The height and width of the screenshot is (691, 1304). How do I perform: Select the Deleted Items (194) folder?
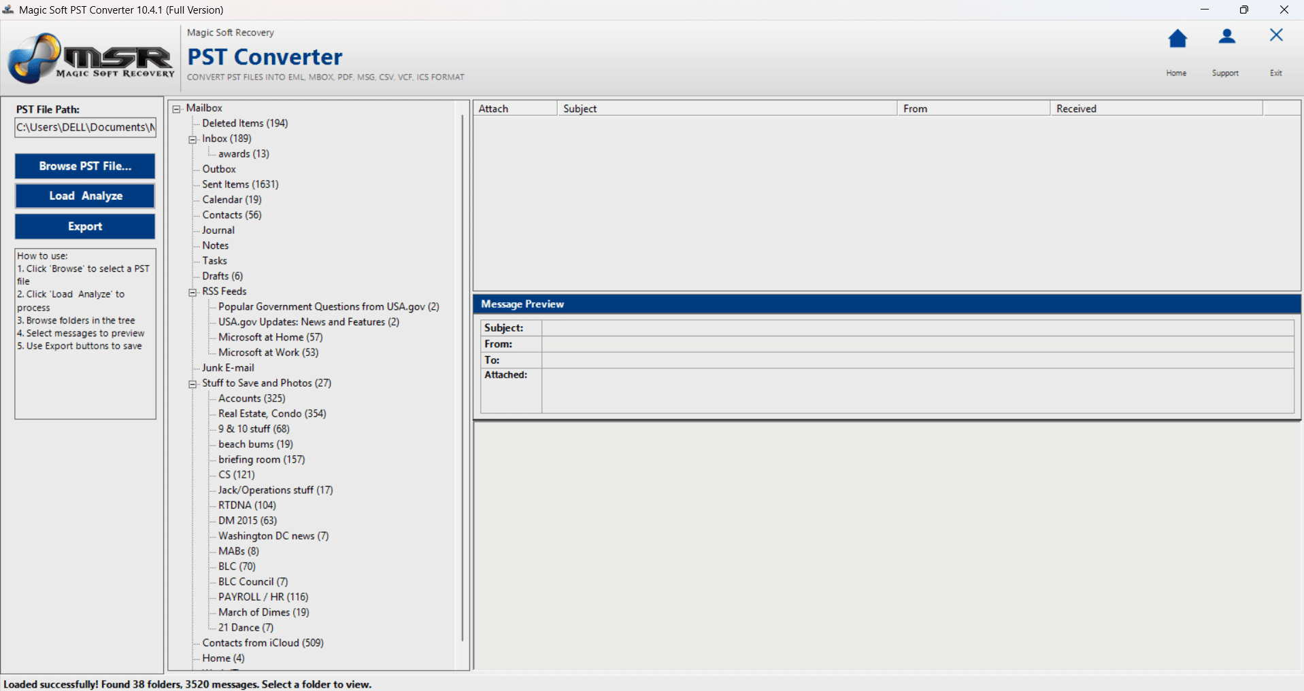(245, 123)
